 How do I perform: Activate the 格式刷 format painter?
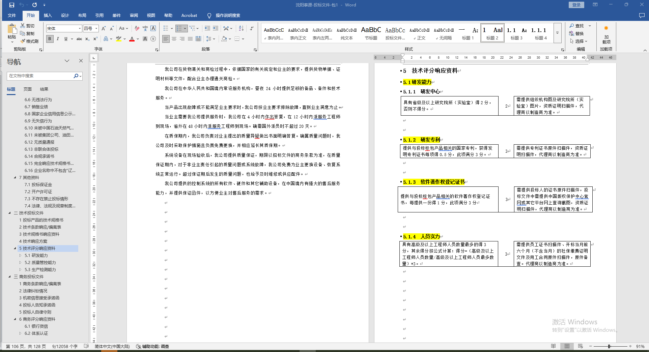tap(29, 41)
